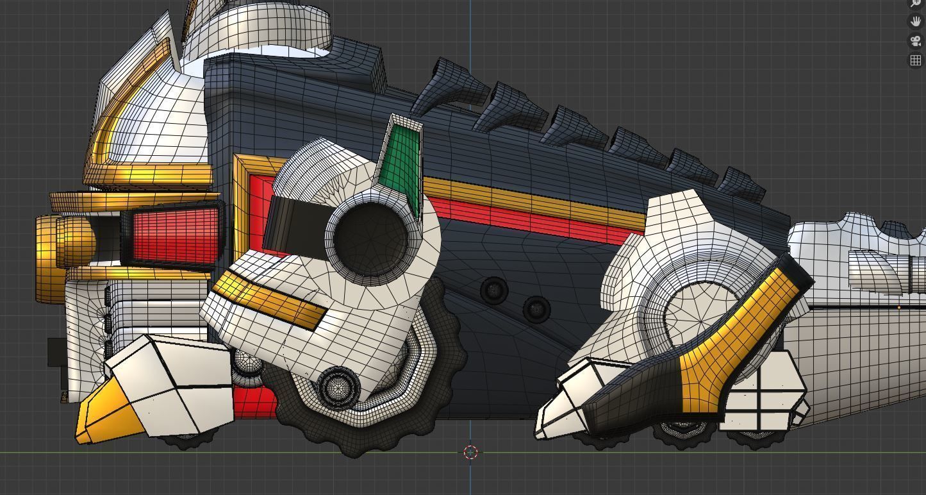
Task: Click the zoom magnifier viewport icon
Action: tap(916, 3)
